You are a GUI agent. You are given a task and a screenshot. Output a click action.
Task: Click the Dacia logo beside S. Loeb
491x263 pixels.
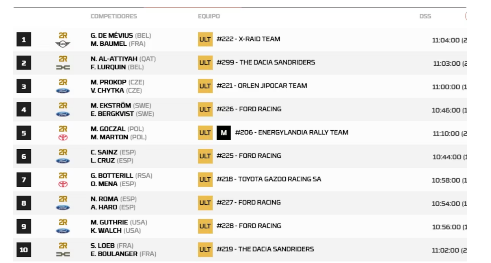tap(63, 254)
